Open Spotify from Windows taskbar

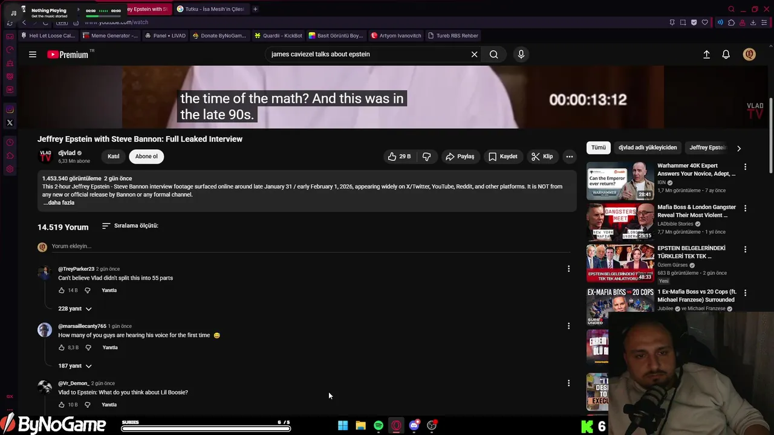[x=379, y=425]
